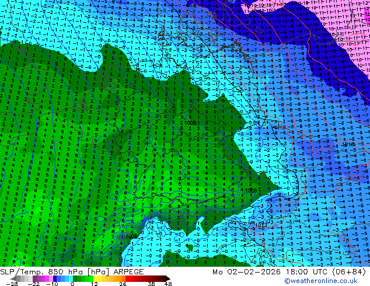Click the forecast date "Mo 02-02-2026 18:00 UTC (06+84)"
Image resolution: width=370 pixels, height=286 pixels.
289,272
